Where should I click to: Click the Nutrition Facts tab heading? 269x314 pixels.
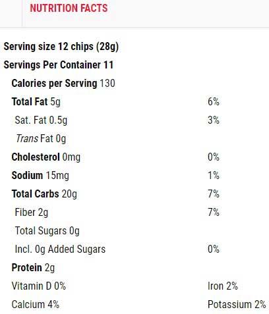[x=69, y=8]
